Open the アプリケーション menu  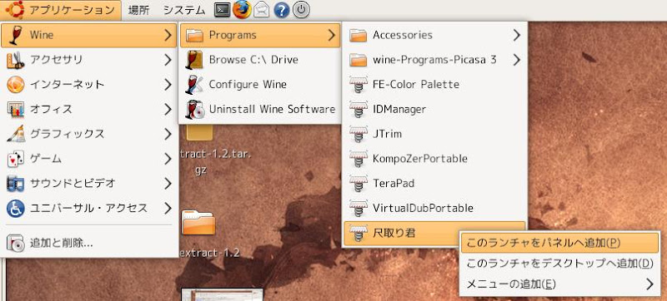coord(60,10)
